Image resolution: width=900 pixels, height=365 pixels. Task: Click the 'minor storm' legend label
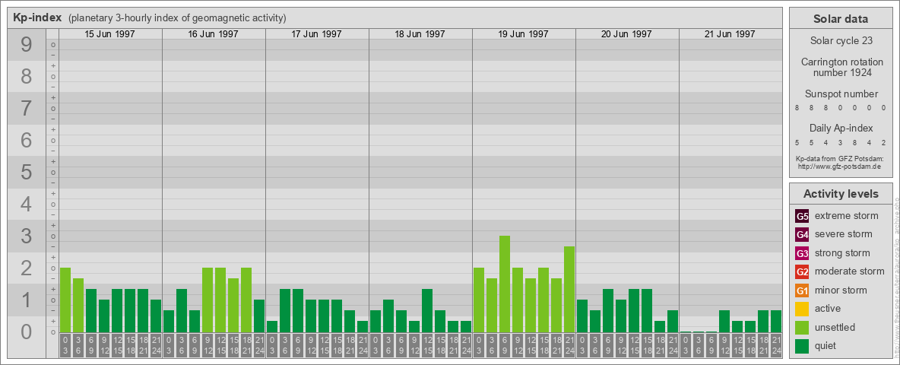point(841,290)
